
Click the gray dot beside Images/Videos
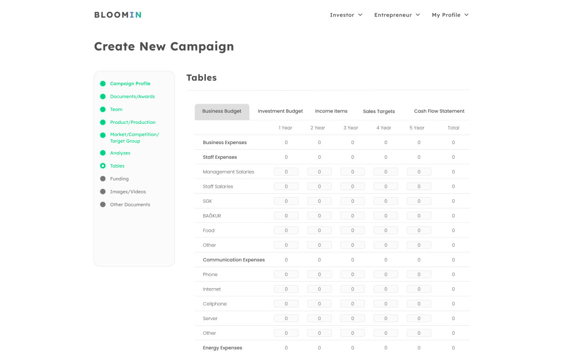click(103, 191)
